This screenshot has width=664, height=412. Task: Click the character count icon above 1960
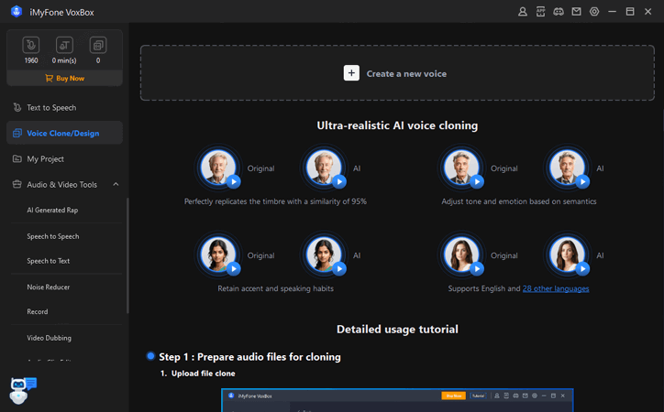(31, 45)
